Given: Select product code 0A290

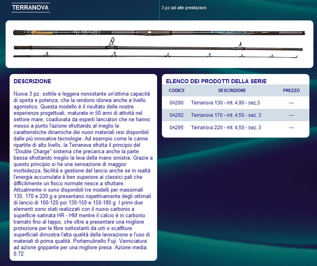Looking at the screenshot, I should 177,103.
